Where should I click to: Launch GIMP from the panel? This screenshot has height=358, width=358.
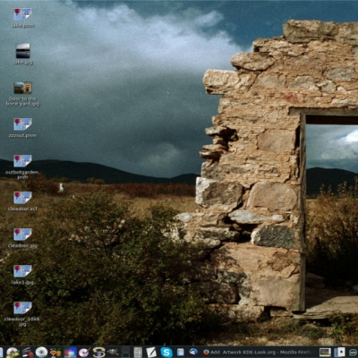tap(113, 353)
